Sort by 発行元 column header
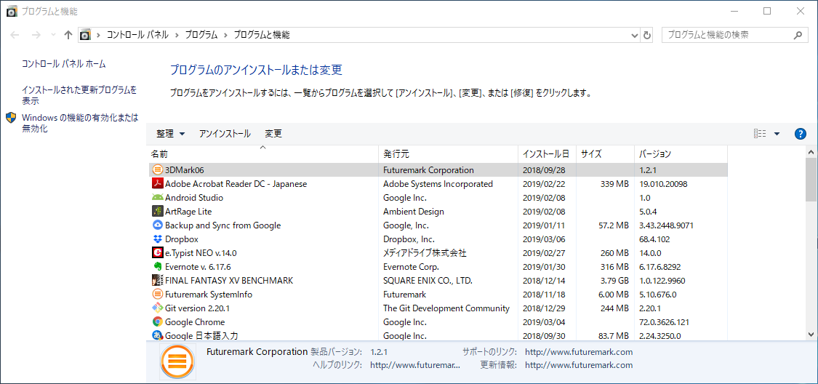 point(448,154)
